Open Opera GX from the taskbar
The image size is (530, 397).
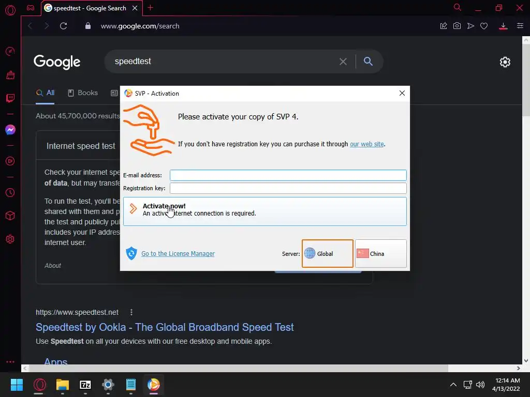(x=39, y=385)
